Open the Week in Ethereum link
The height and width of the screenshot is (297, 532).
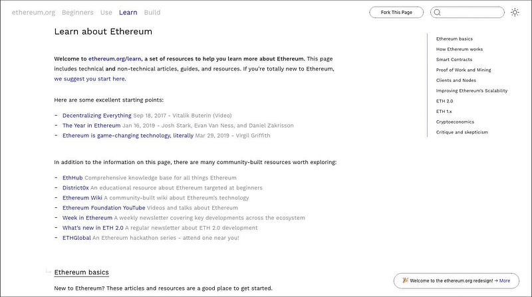click(x=87, y=218)
